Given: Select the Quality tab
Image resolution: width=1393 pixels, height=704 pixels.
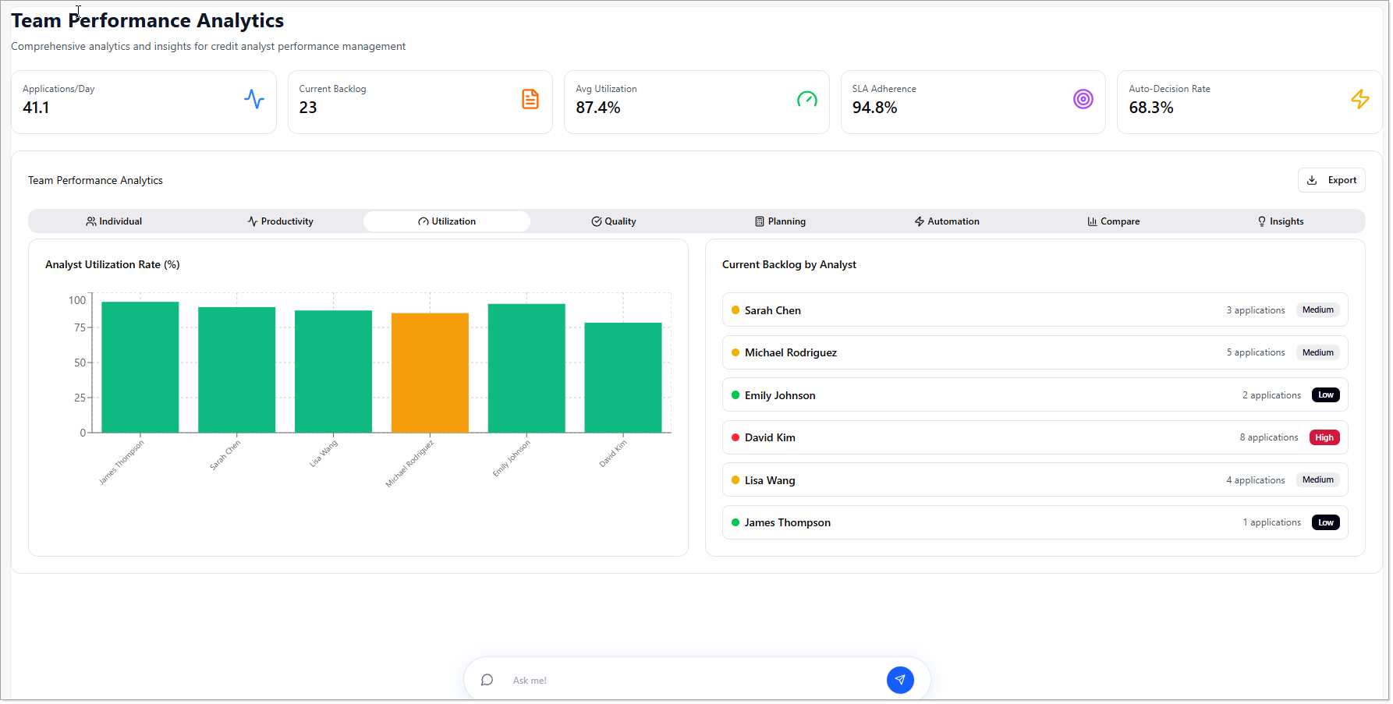Looking at the screenshot, I should coord(614,221).
